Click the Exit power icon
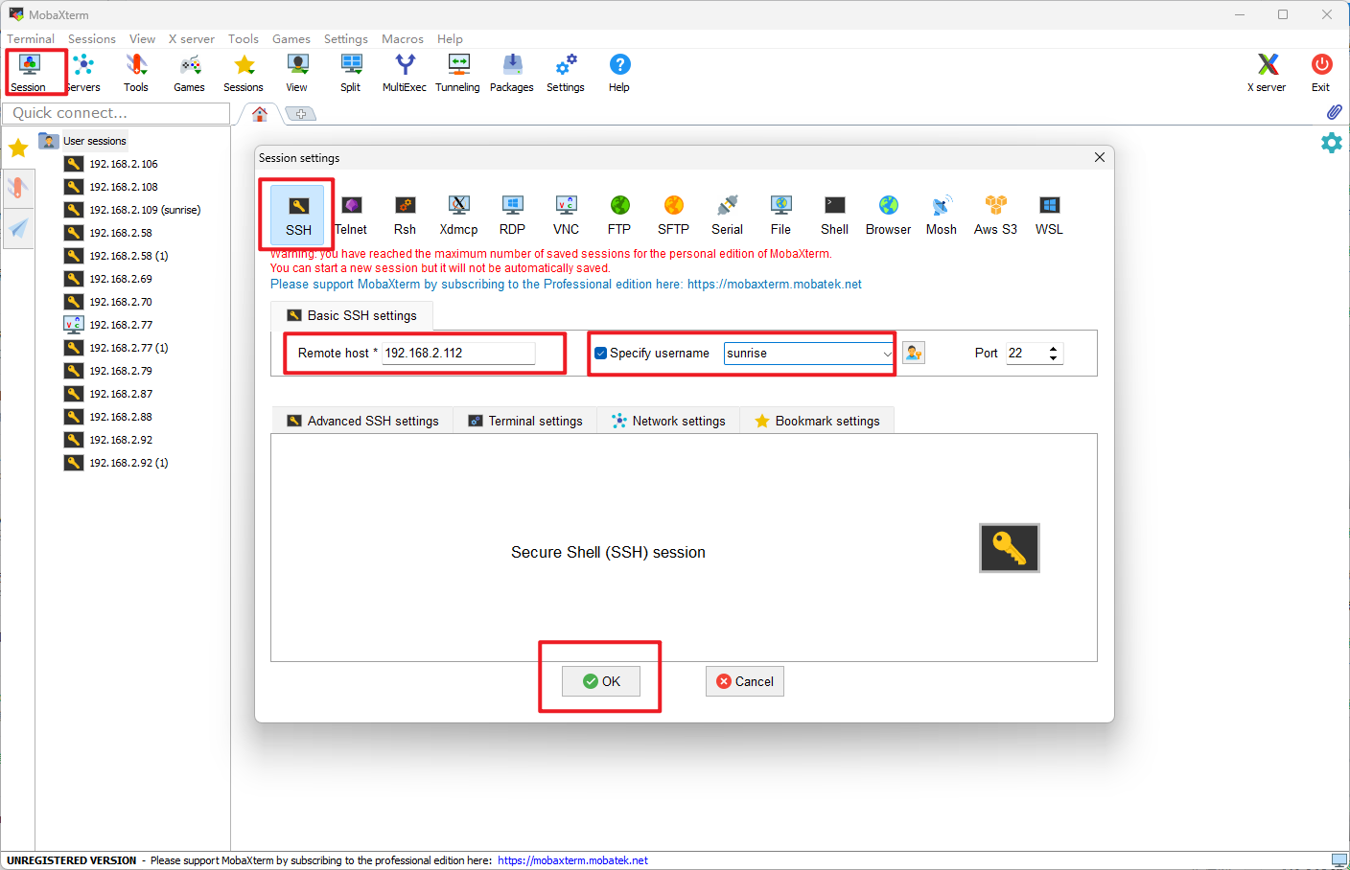 tap(1321, 73)
